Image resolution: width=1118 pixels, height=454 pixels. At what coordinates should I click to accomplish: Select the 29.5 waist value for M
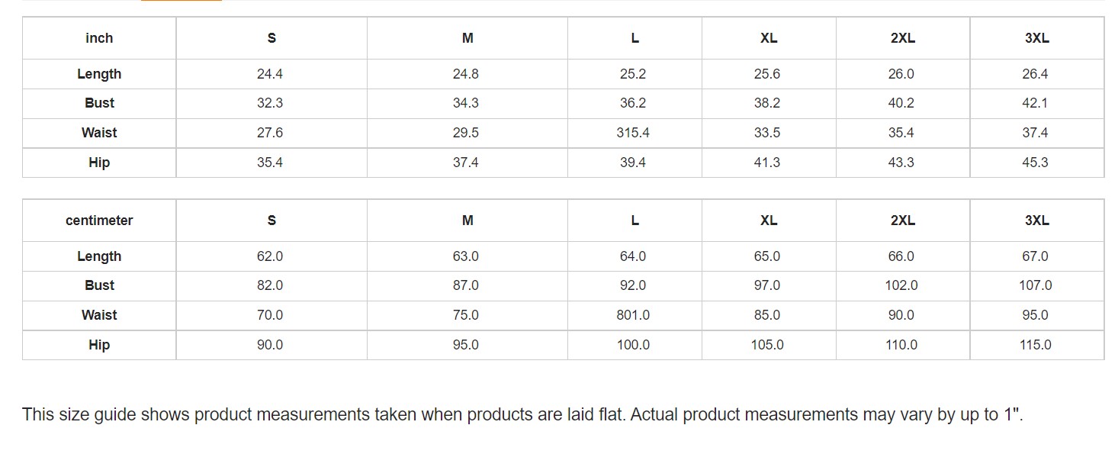click(x=466, y=133)
